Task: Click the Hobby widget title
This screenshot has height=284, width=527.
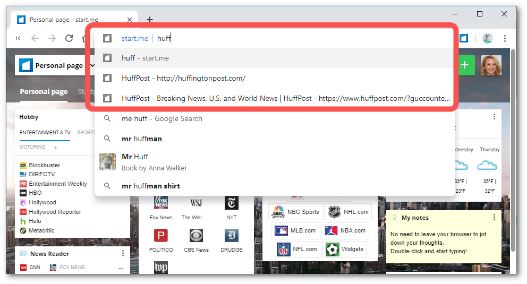Action: point(29,117)
